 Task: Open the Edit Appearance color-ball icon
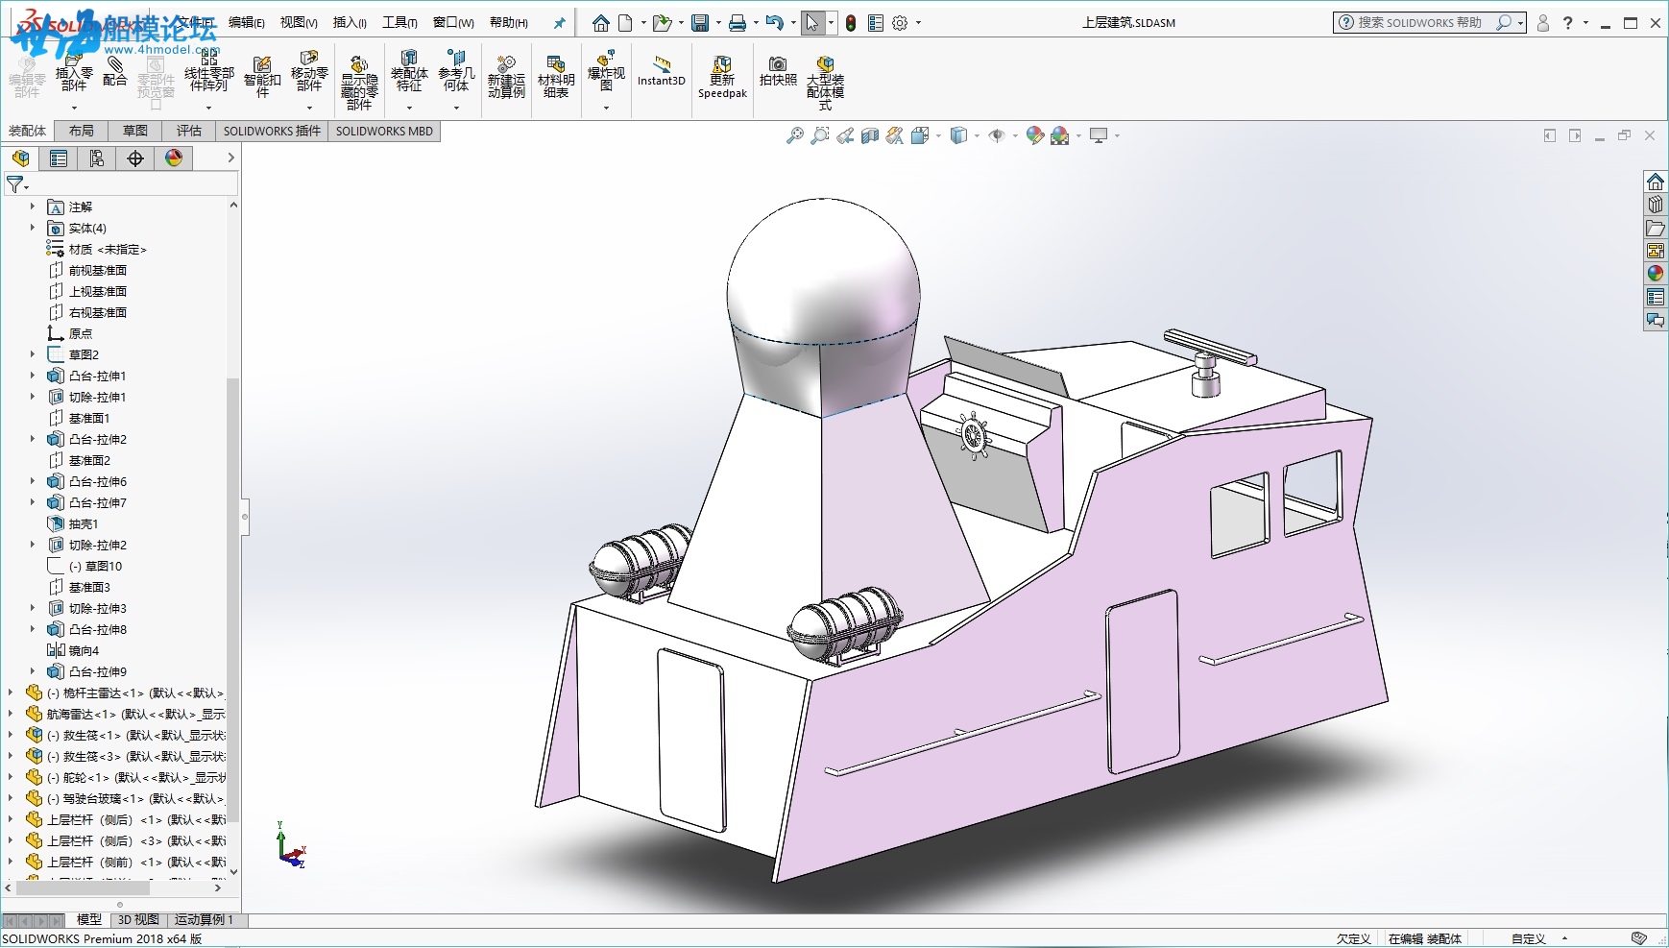coord(1034,135)
